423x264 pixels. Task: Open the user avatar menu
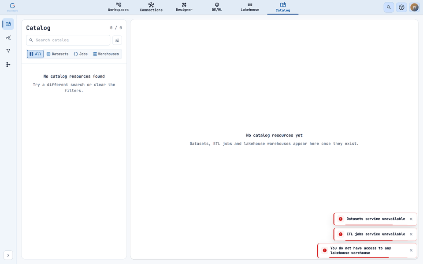414,7
